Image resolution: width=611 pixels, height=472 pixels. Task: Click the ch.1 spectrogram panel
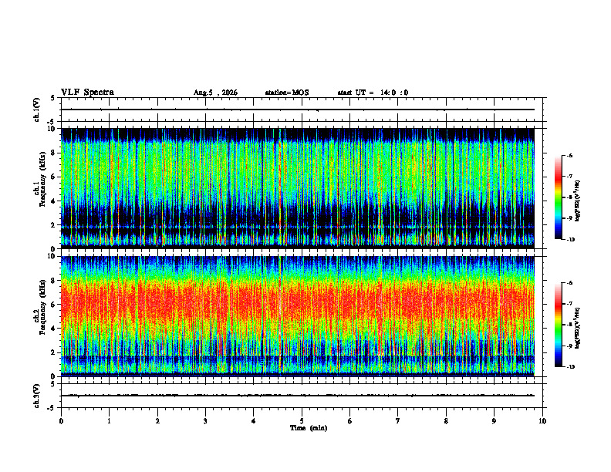[x=298, y=188]
